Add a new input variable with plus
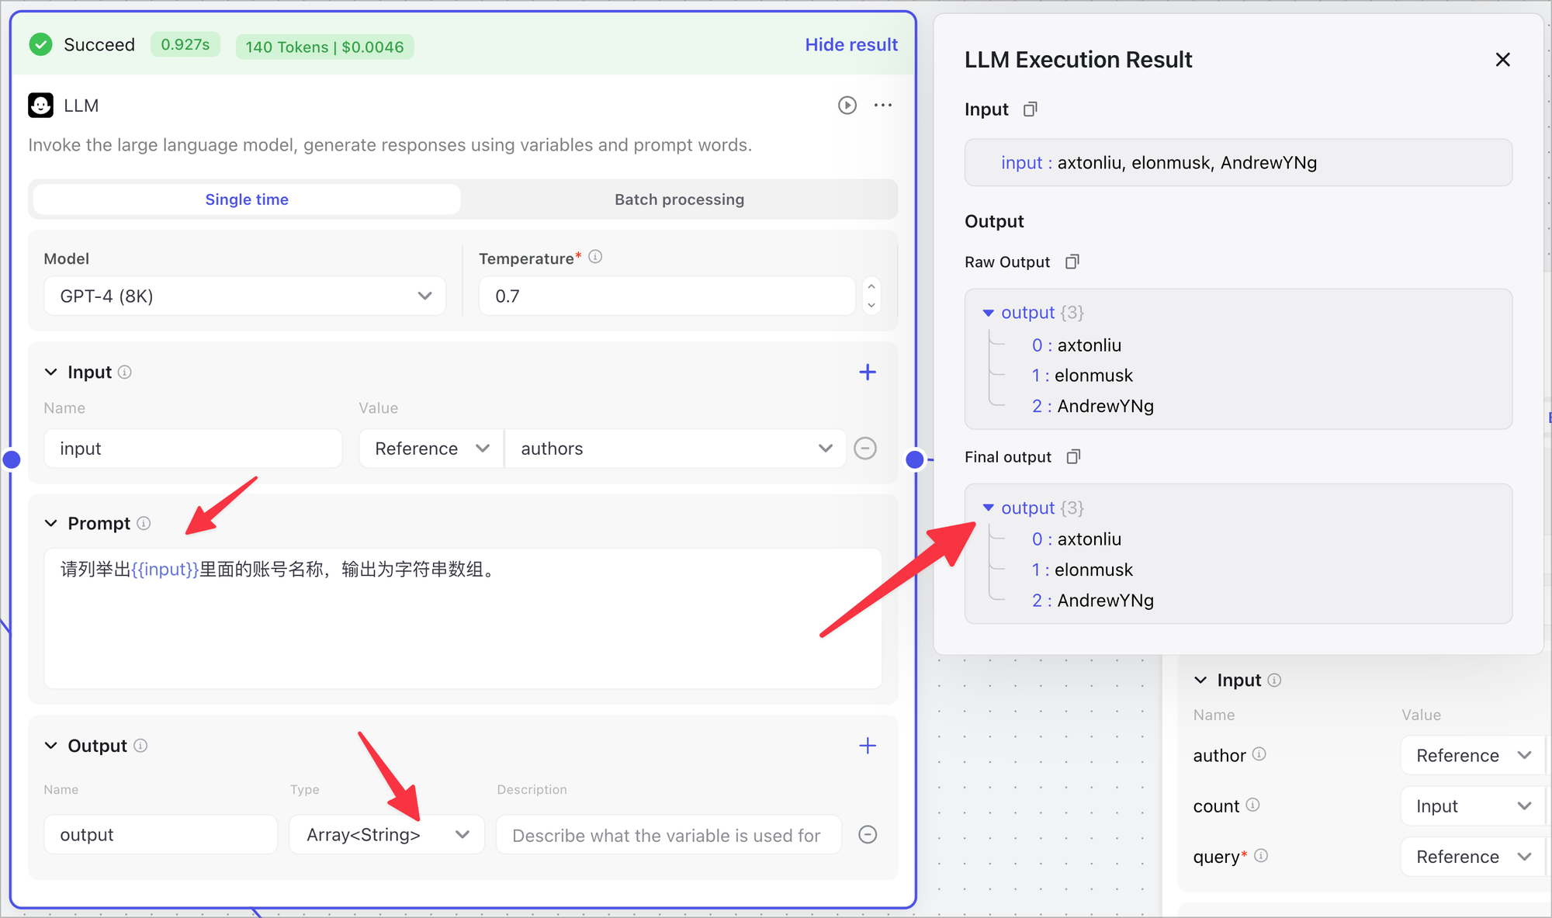The height and width of the screenshot is (918, 1552). (x=868, y=372)
